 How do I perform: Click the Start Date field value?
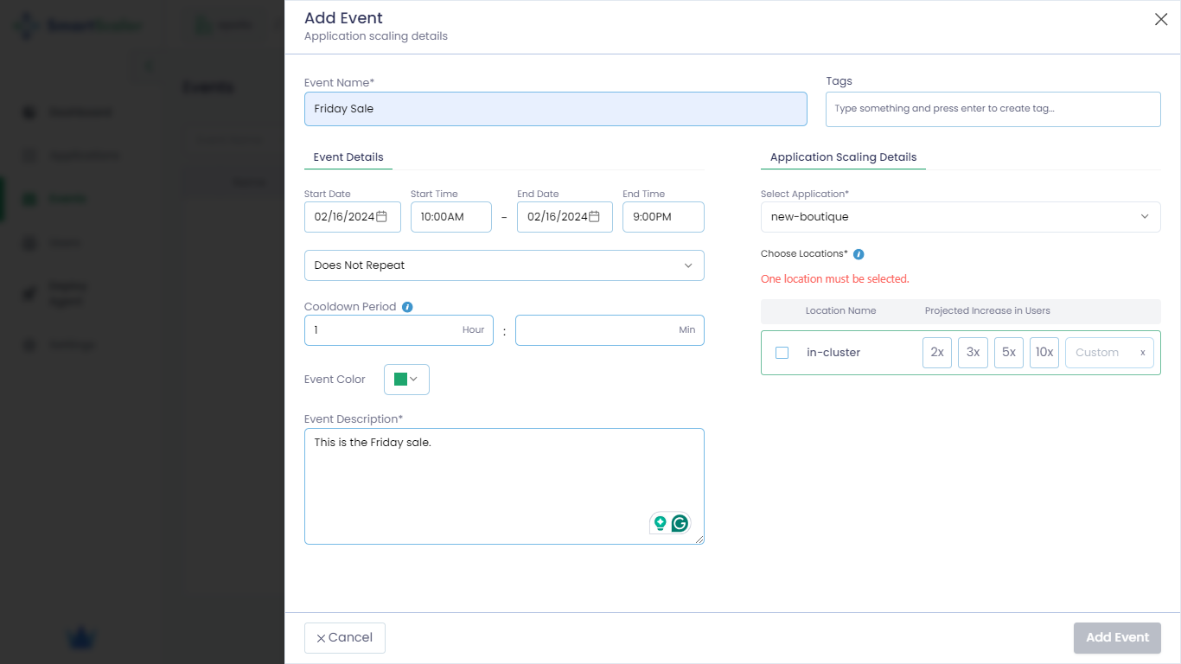344,217
